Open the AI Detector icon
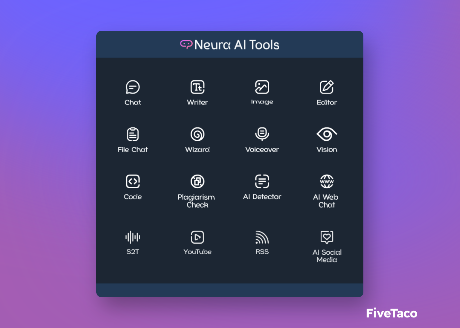The image size is (460, 328). [262, 182]
